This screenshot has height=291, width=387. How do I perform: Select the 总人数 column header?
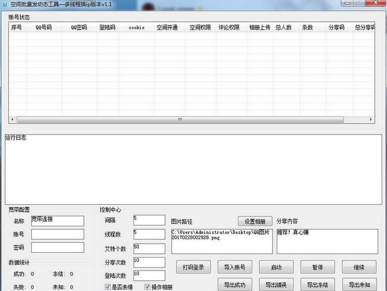pyautogui.click(x=286, y=27)
